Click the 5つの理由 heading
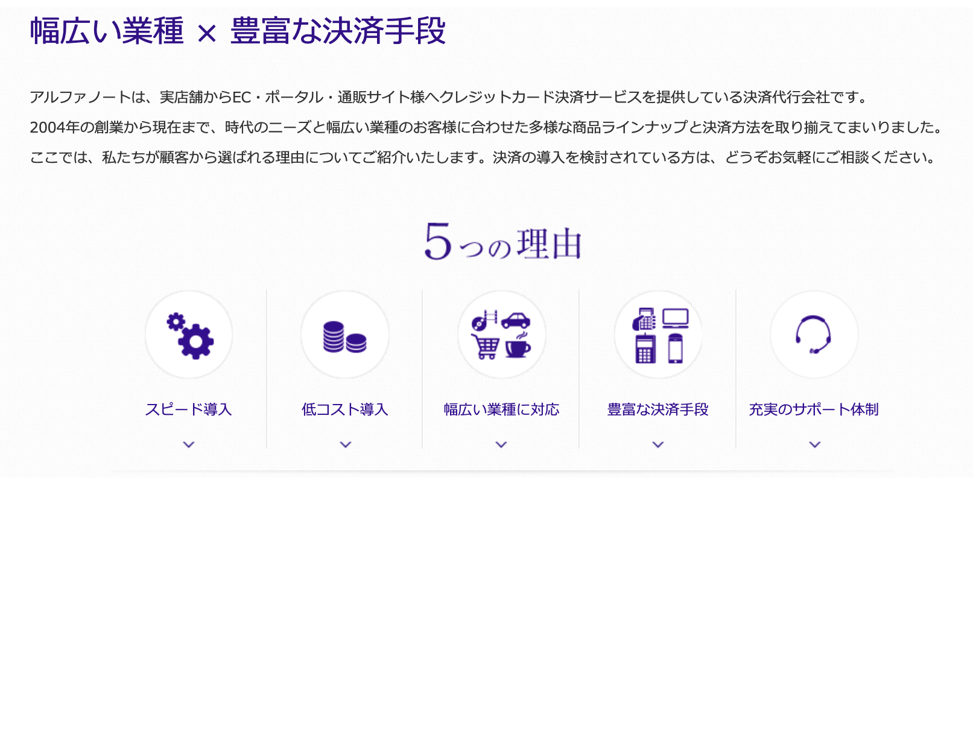The width and height of the screenshot is (973, 729). coord(506,241)
